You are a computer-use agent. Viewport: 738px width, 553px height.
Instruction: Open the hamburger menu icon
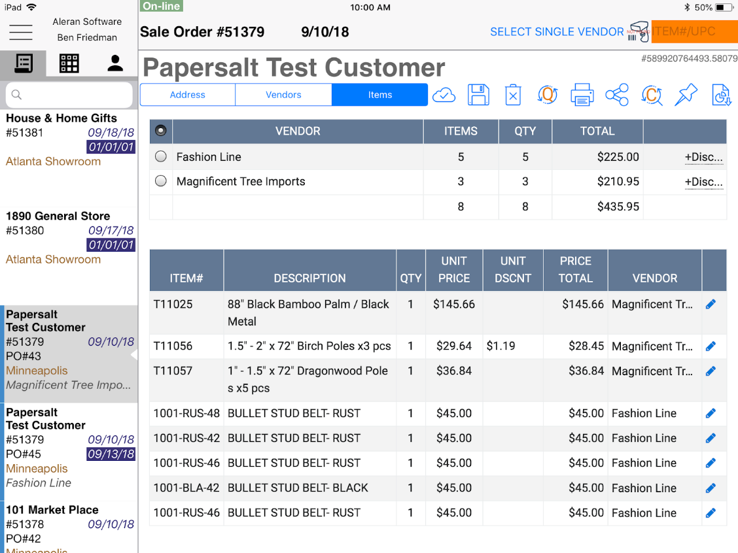pos(21,32)
